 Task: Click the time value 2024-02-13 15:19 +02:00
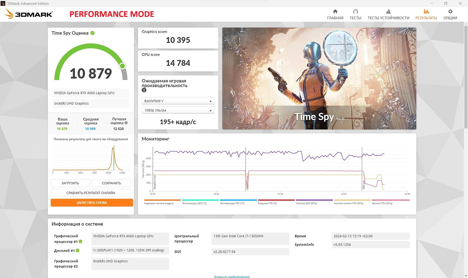[x=370, y=236]
